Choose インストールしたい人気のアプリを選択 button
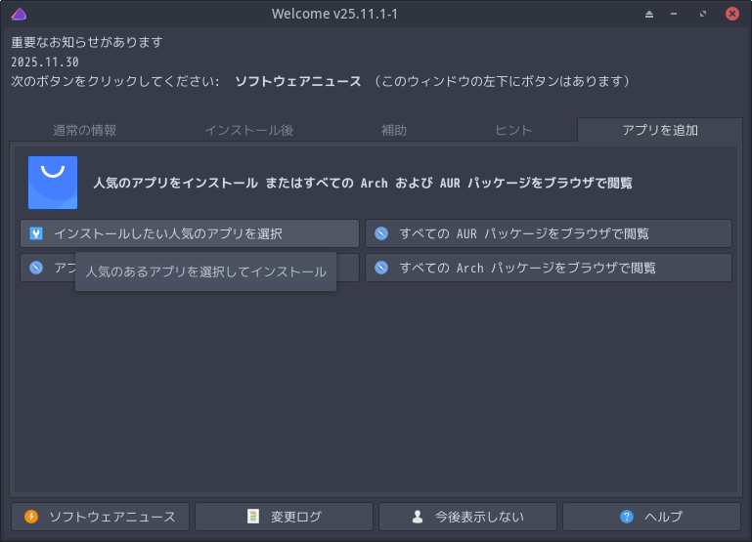Image resolution: width=752 pixels, height=542 pixels. (x=190, y=233)
